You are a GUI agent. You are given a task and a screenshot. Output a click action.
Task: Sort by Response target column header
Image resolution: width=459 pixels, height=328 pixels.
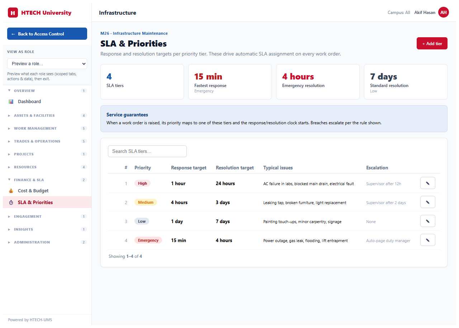tap(189, 168)
